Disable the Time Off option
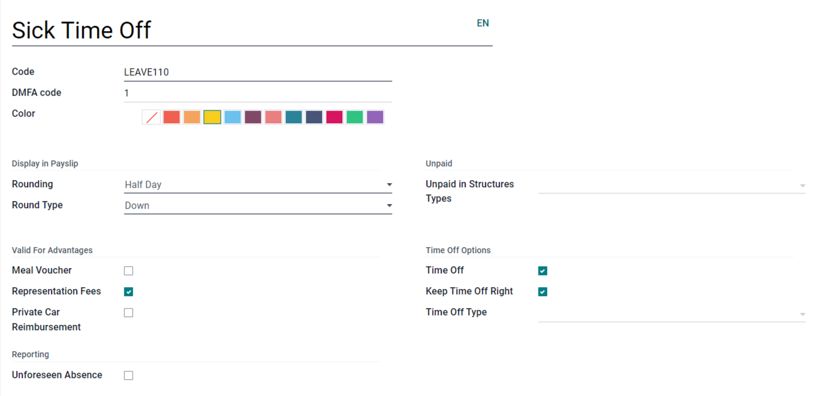Image resolution: width=829 pixels, height=396 pixels. (x=542, y=270)
